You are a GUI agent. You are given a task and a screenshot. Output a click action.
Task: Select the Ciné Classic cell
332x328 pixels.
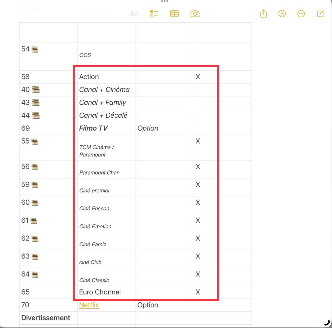pyautogui.click(x=106, y=277)
